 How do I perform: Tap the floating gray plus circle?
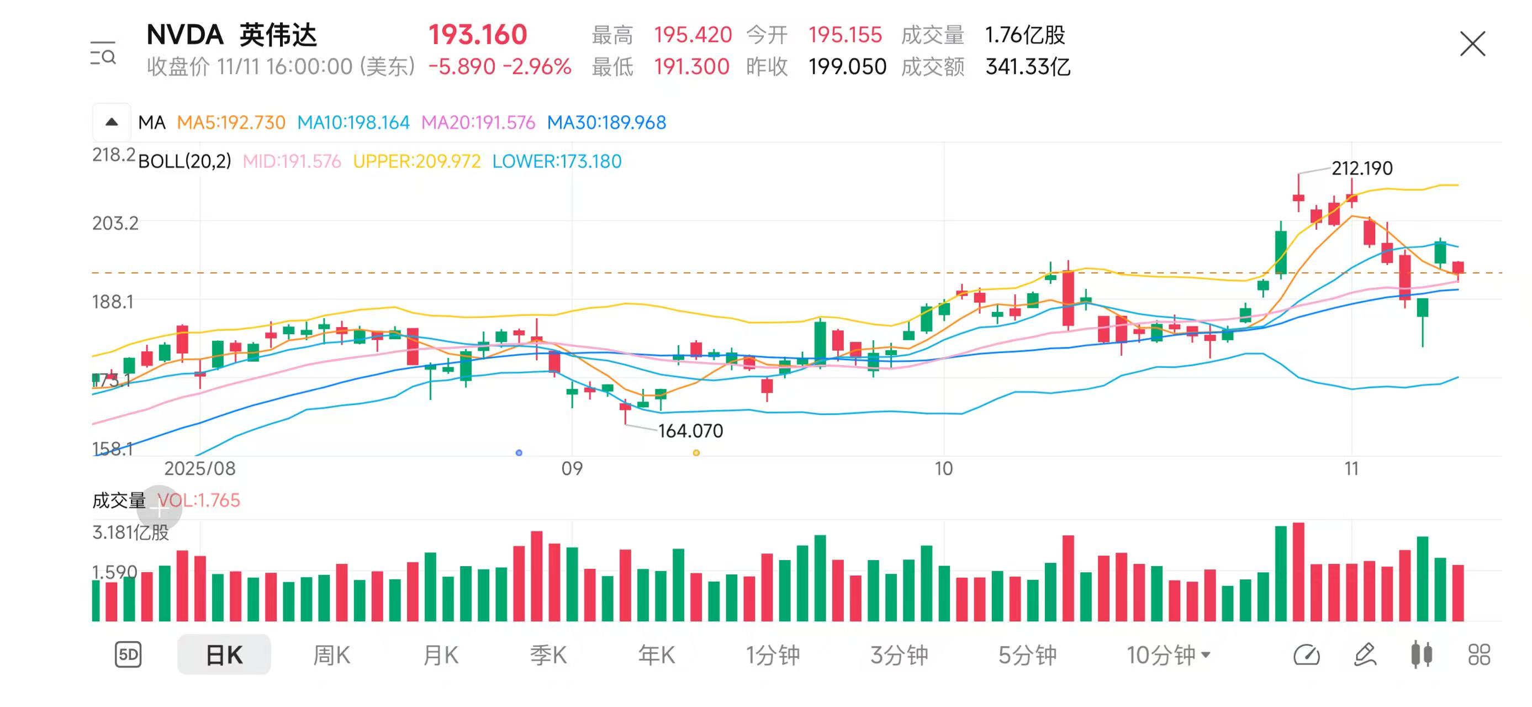coord(159,508)
